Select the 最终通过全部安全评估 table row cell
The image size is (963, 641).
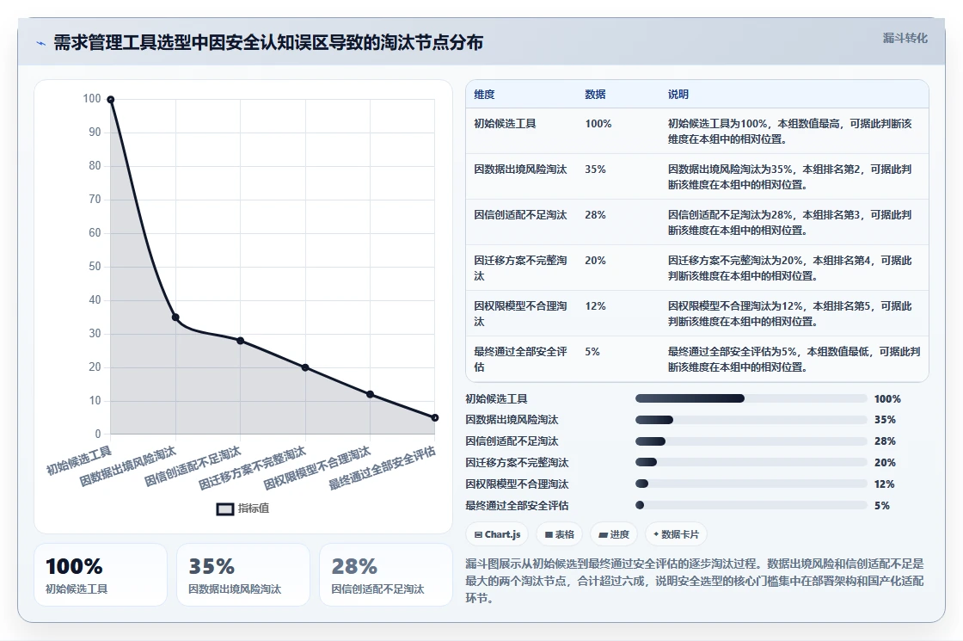(520, 359)
